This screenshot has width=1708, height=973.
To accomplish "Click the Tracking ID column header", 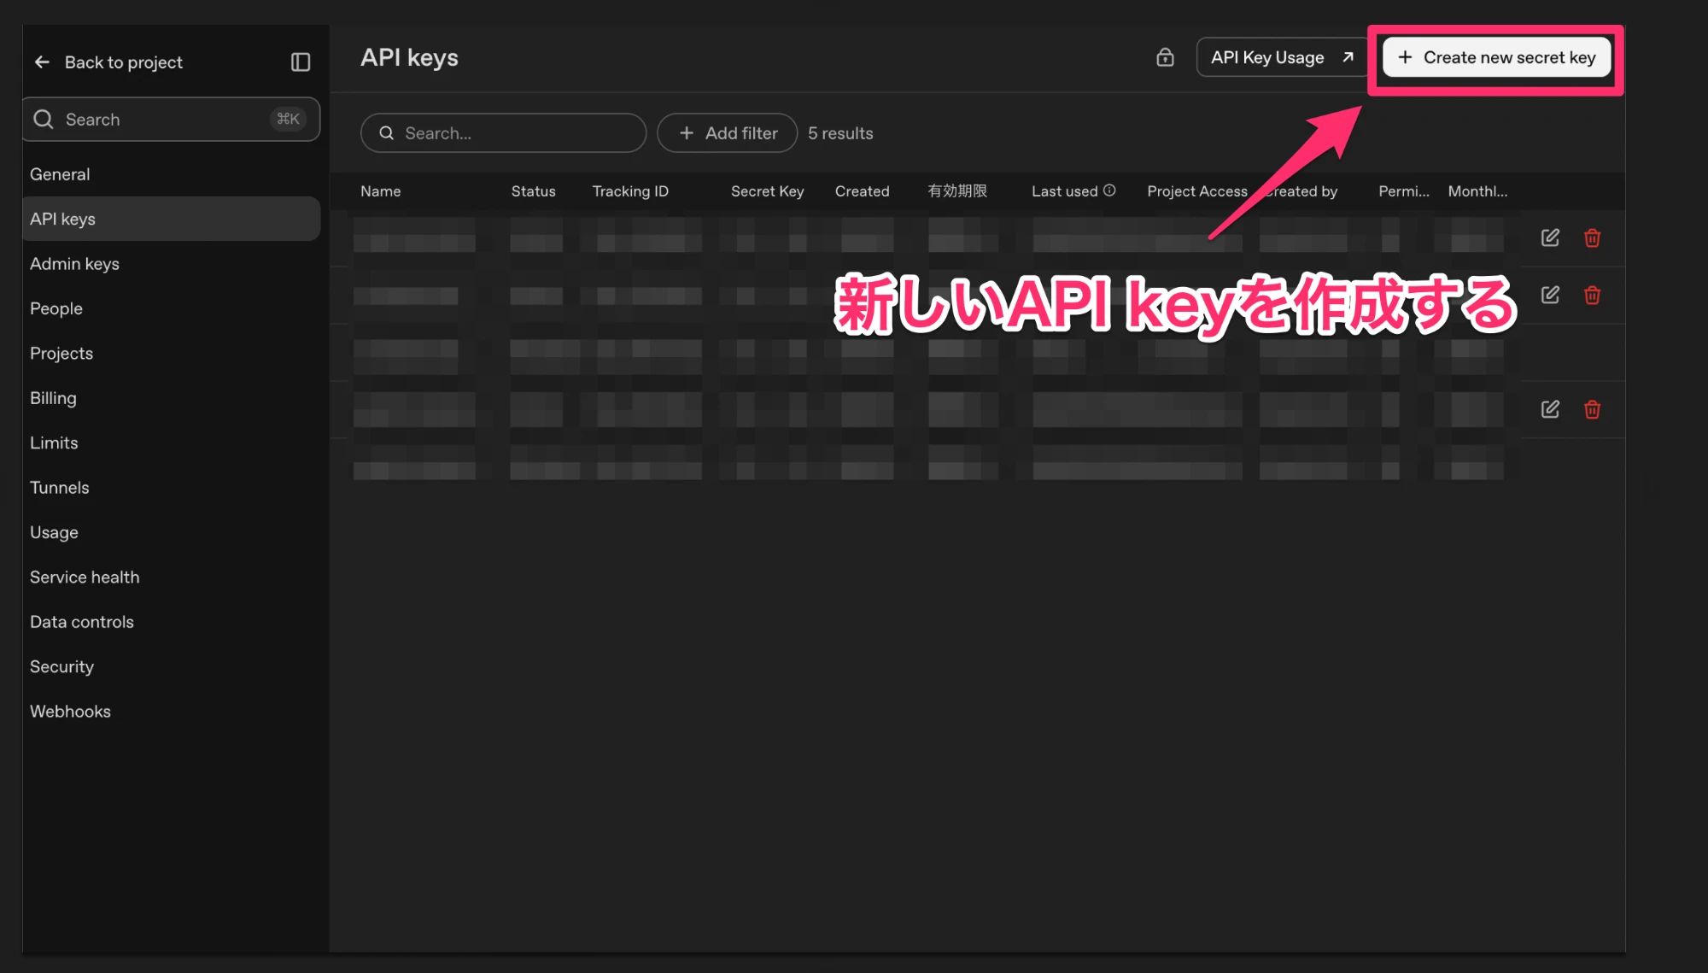I will click(x=630, y=191).
